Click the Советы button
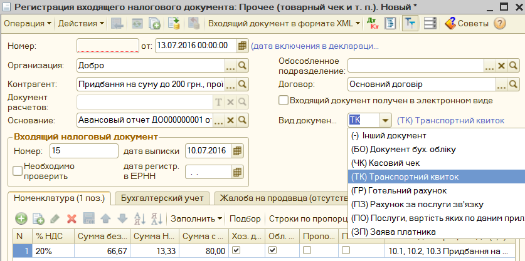 (x=466, y=24)
